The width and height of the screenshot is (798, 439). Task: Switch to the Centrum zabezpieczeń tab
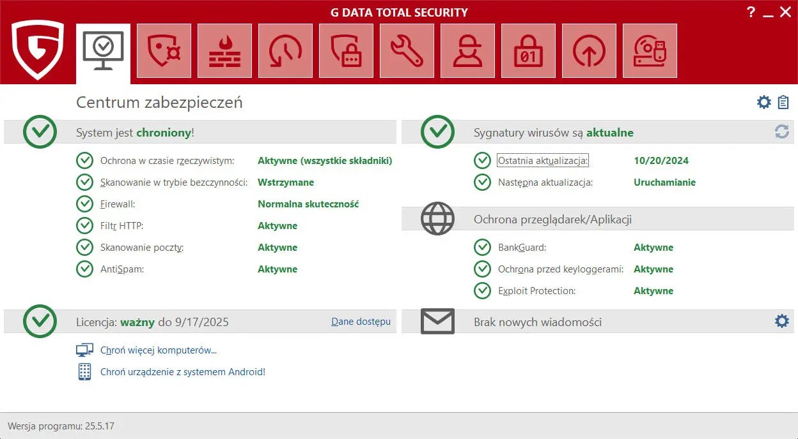pyautogui.click(x=103, y=51)
